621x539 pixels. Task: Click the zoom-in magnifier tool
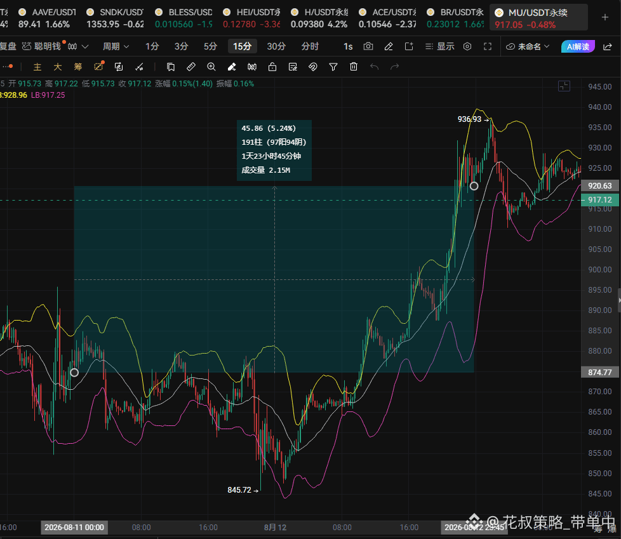pos(211,67)
